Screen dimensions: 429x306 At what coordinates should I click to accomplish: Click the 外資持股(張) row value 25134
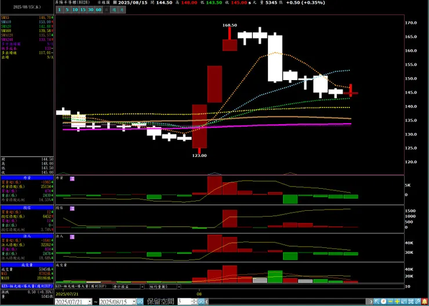click(46, 186)
